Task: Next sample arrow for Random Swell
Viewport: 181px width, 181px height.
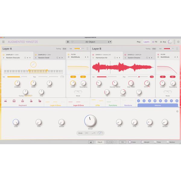Action: 62,58
